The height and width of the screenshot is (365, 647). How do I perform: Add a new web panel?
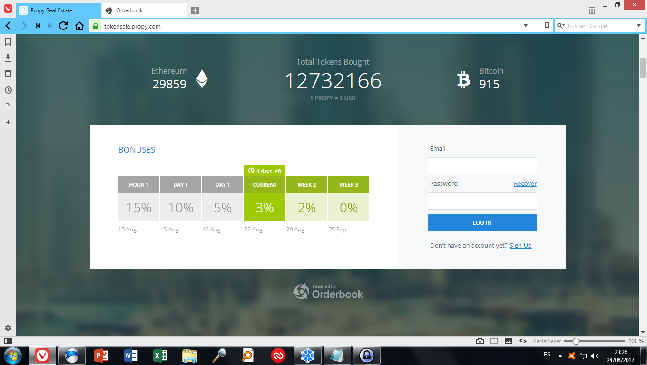8,122
